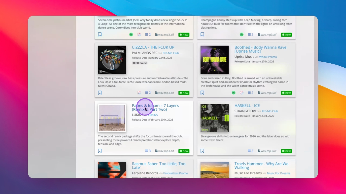The image size is (346, 194).
Task: Visit the blue 'Music For Dreams' promo link
Action: tap(279, 173)
